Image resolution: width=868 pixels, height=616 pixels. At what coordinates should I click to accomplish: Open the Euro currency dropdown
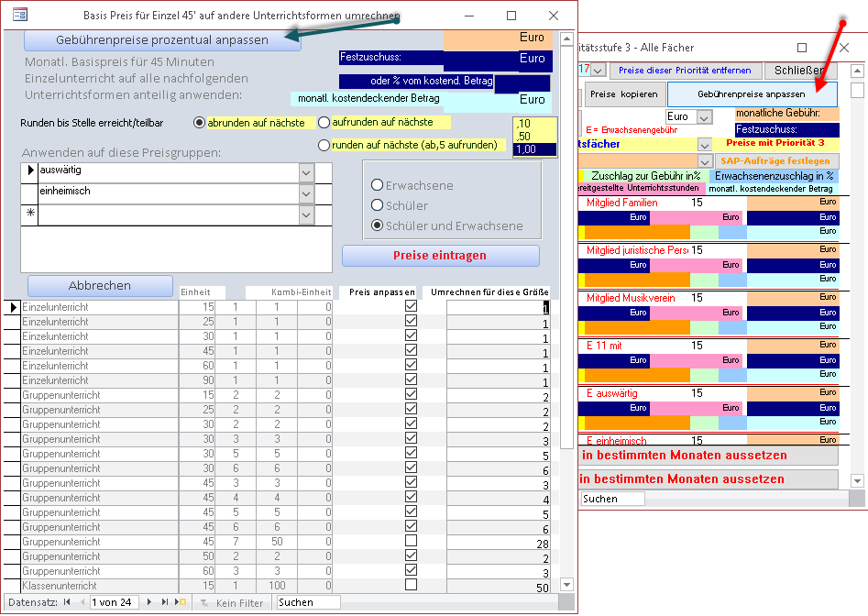click(x=704, y=117)
